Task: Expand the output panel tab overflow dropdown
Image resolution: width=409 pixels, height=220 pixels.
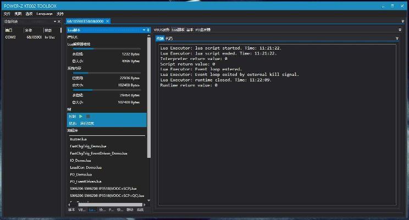Action: click(397, 38)
